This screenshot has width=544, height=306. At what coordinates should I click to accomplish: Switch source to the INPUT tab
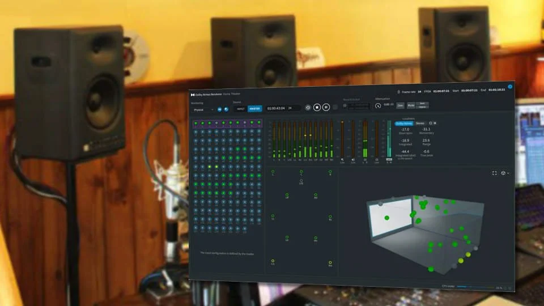[x=240, y=109]
